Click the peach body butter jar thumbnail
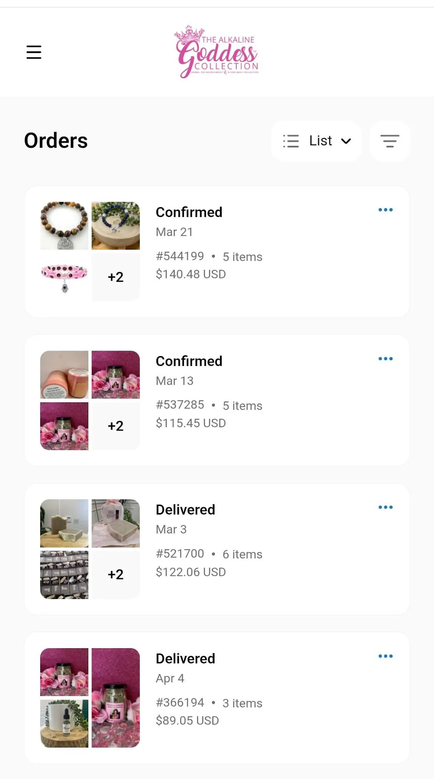The image size is (434, 779). 64,374
